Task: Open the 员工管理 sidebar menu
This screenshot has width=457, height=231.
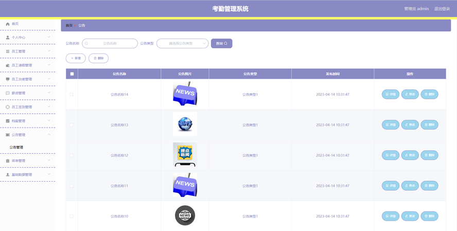Action: 19,51
